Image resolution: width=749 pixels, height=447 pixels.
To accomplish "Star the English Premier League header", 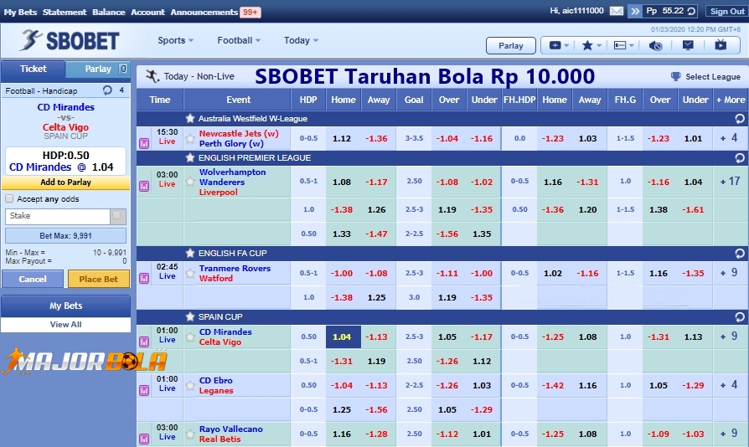I will [190, 158].
